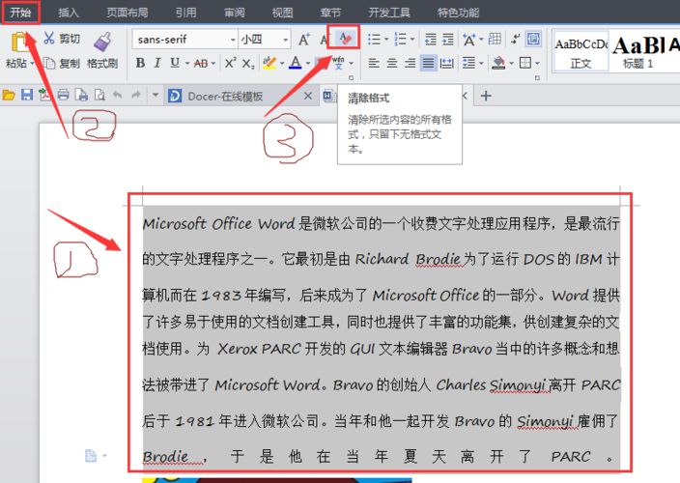Apply subscript X₂ formatting

click(248, 64)
